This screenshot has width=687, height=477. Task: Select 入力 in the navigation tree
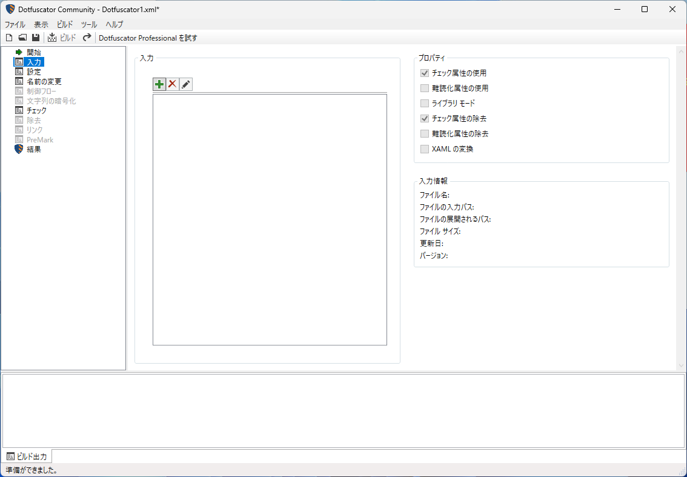(34, 62)
